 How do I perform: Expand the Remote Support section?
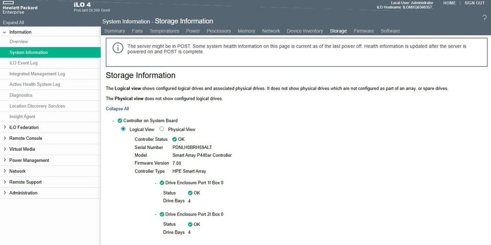coord(5,182)
